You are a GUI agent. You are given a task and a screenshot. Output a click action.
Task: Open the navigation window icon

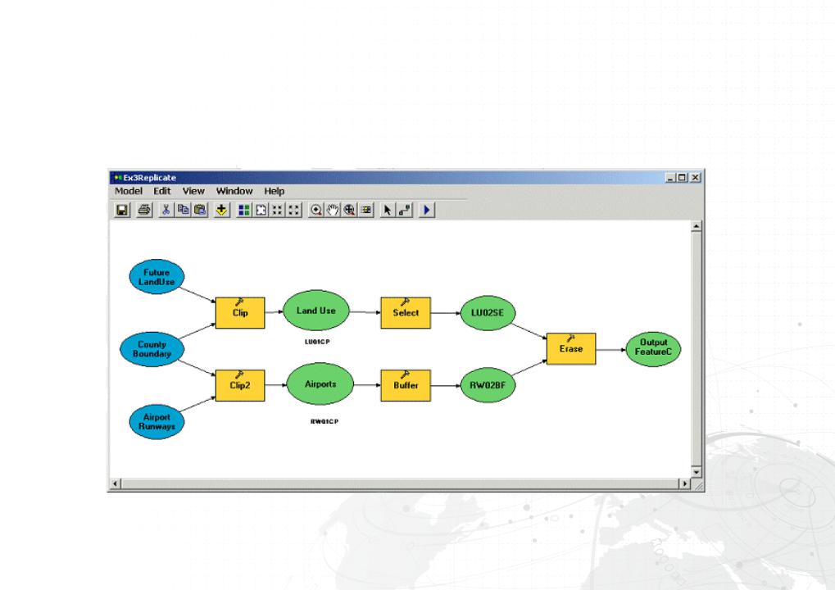(x=365, y=210)
